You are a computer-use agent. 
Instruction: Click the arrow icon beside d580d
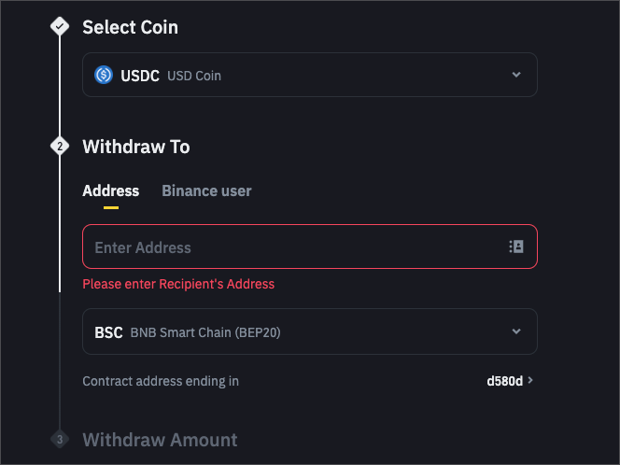(x=531, y=381)
